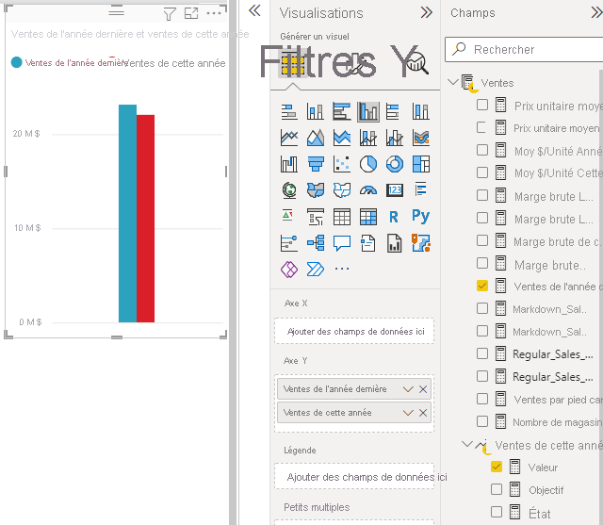Viewport: 603px width, 525px height.
Task: Choose the paginated report visual
Action: (x=395, y=243)
